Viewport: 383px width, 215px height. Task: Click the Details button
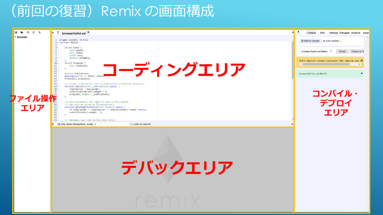click(x=342, y=52)
